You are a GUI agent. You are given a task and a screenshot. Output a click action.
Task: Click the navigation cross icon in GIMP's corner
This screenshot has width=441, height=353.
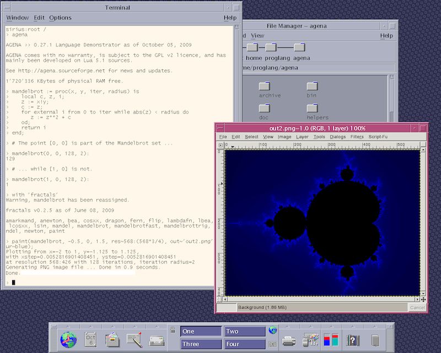pos(423,299)
